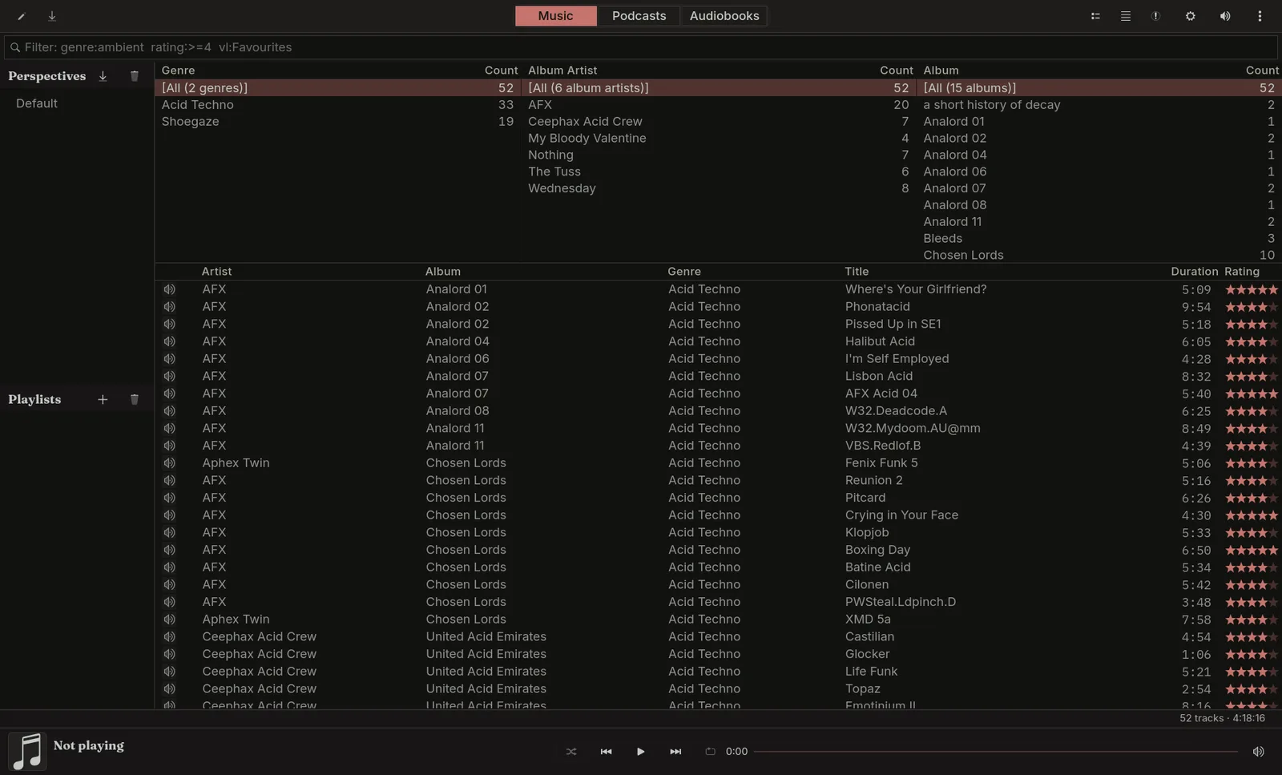Delete playlist using trash icon beside Playlists
The height and width of the screenshot is (775, 1282).
135,399
